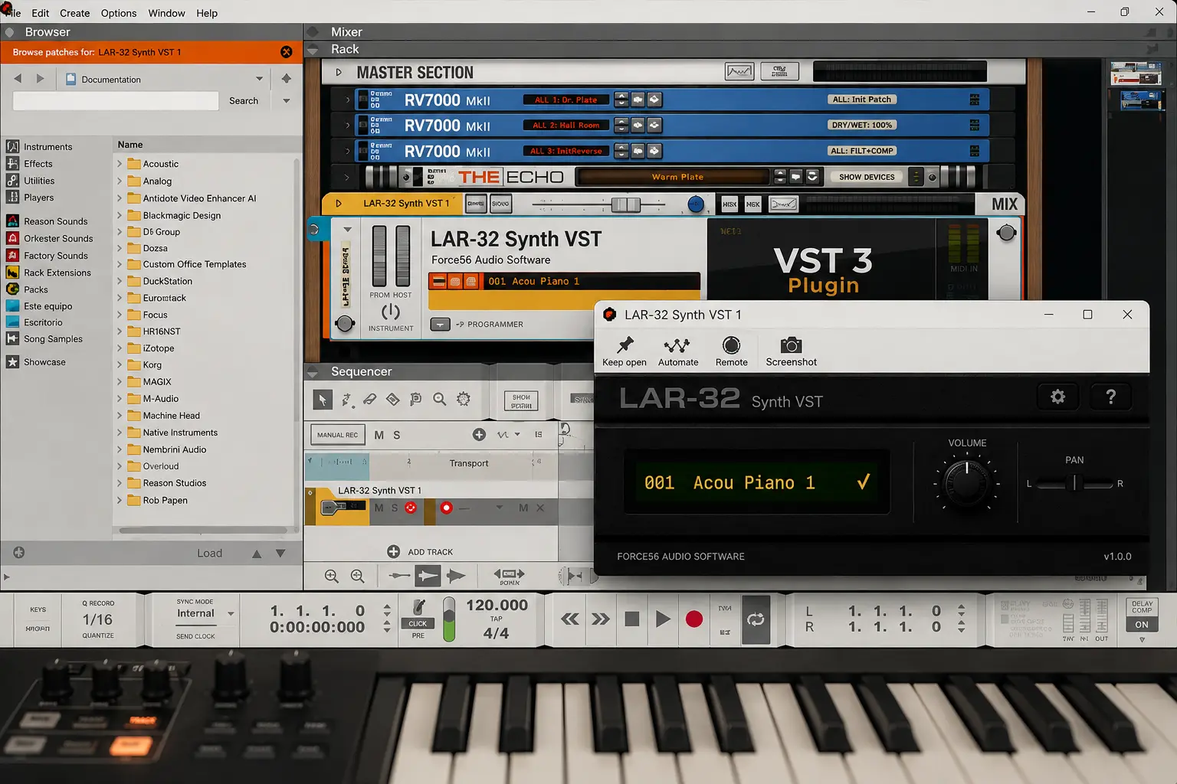Select previous patch in Browser with up arrow
This screenshot has height=784, width=1177.
(257, 554)
